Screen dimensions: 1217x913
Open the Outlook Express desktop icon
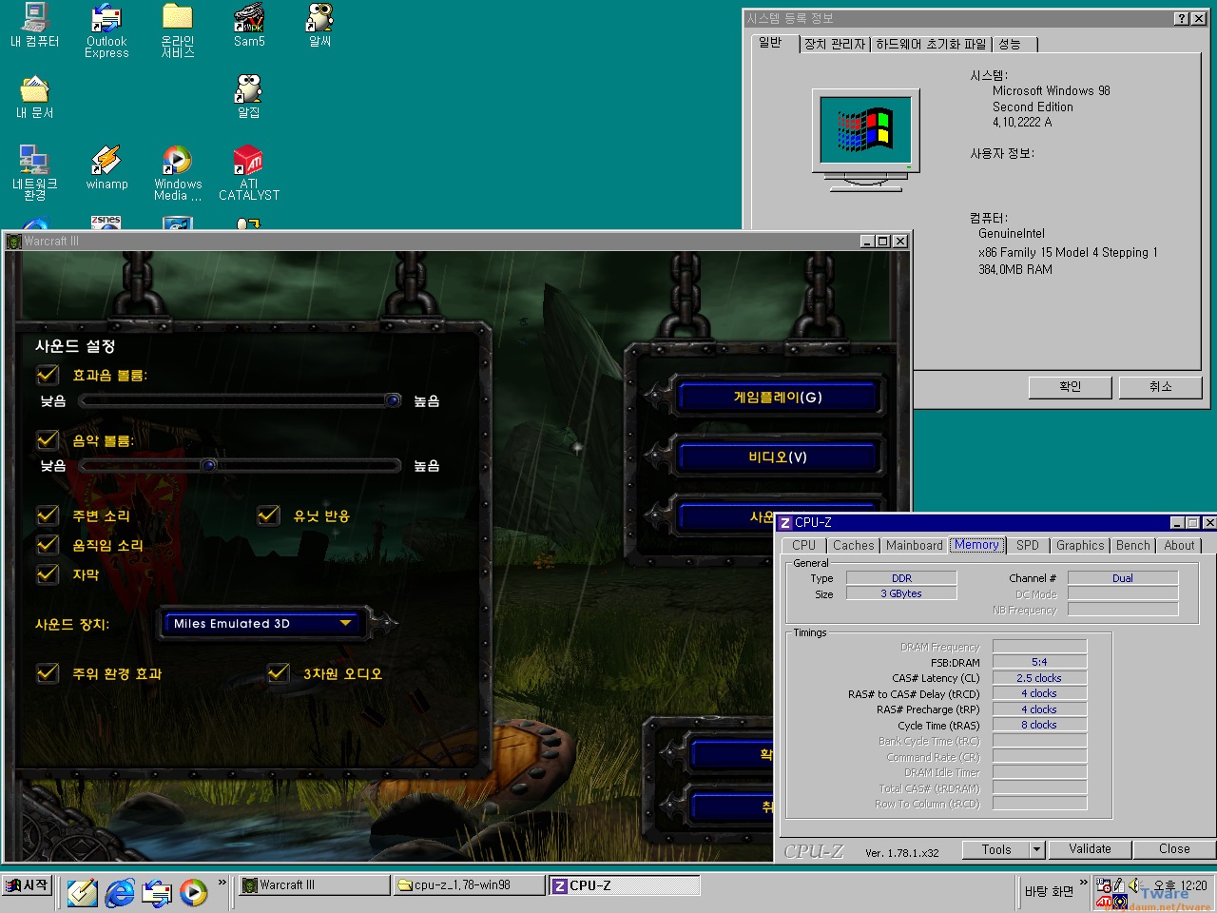(106, 30)
